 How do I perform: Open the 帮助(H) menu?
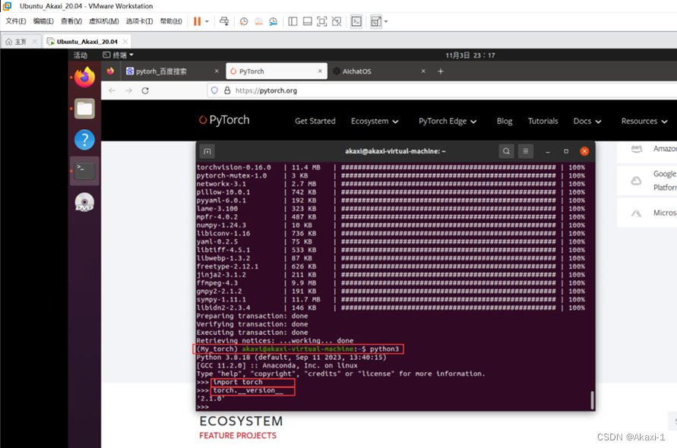(171, 21)
